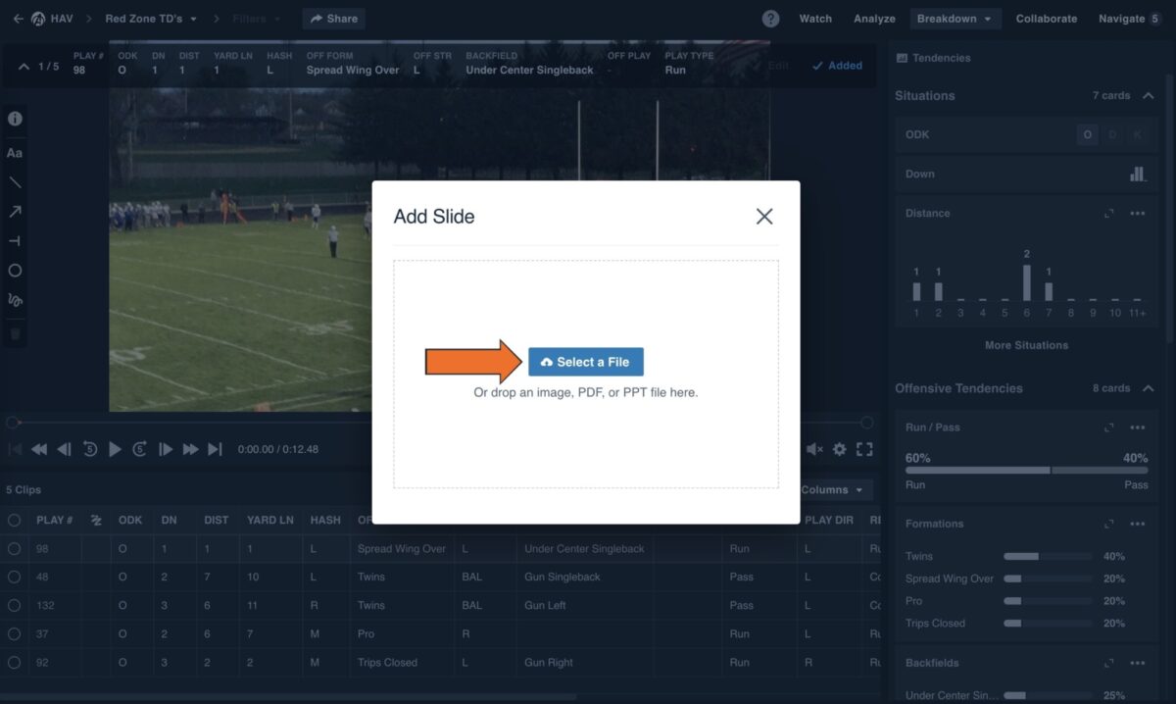Open the video player settings gear
Viewport: 1176px width, 704px height.
click(840, 448)
